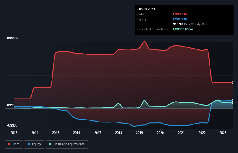The width and height of the screenshot is (238, 153).
Task: Toggle the Equity legend button
Action: (x=34, y=144)
